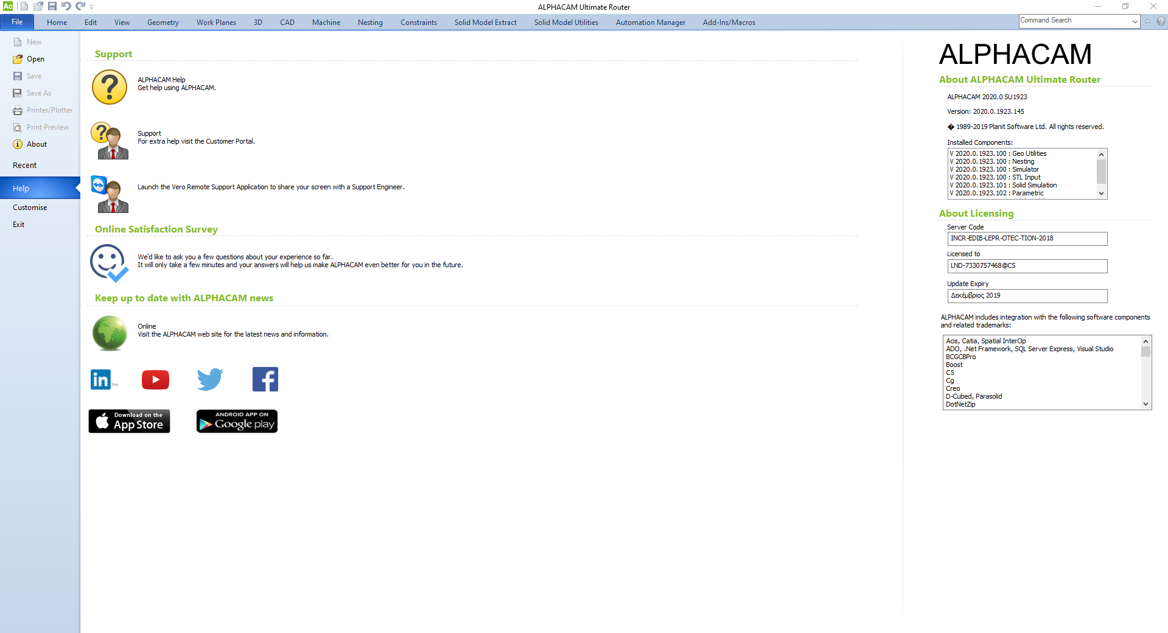Viewport: 1168px width, 633px height.
Task: Click the Google Play Android app badge
Action: 237,421
